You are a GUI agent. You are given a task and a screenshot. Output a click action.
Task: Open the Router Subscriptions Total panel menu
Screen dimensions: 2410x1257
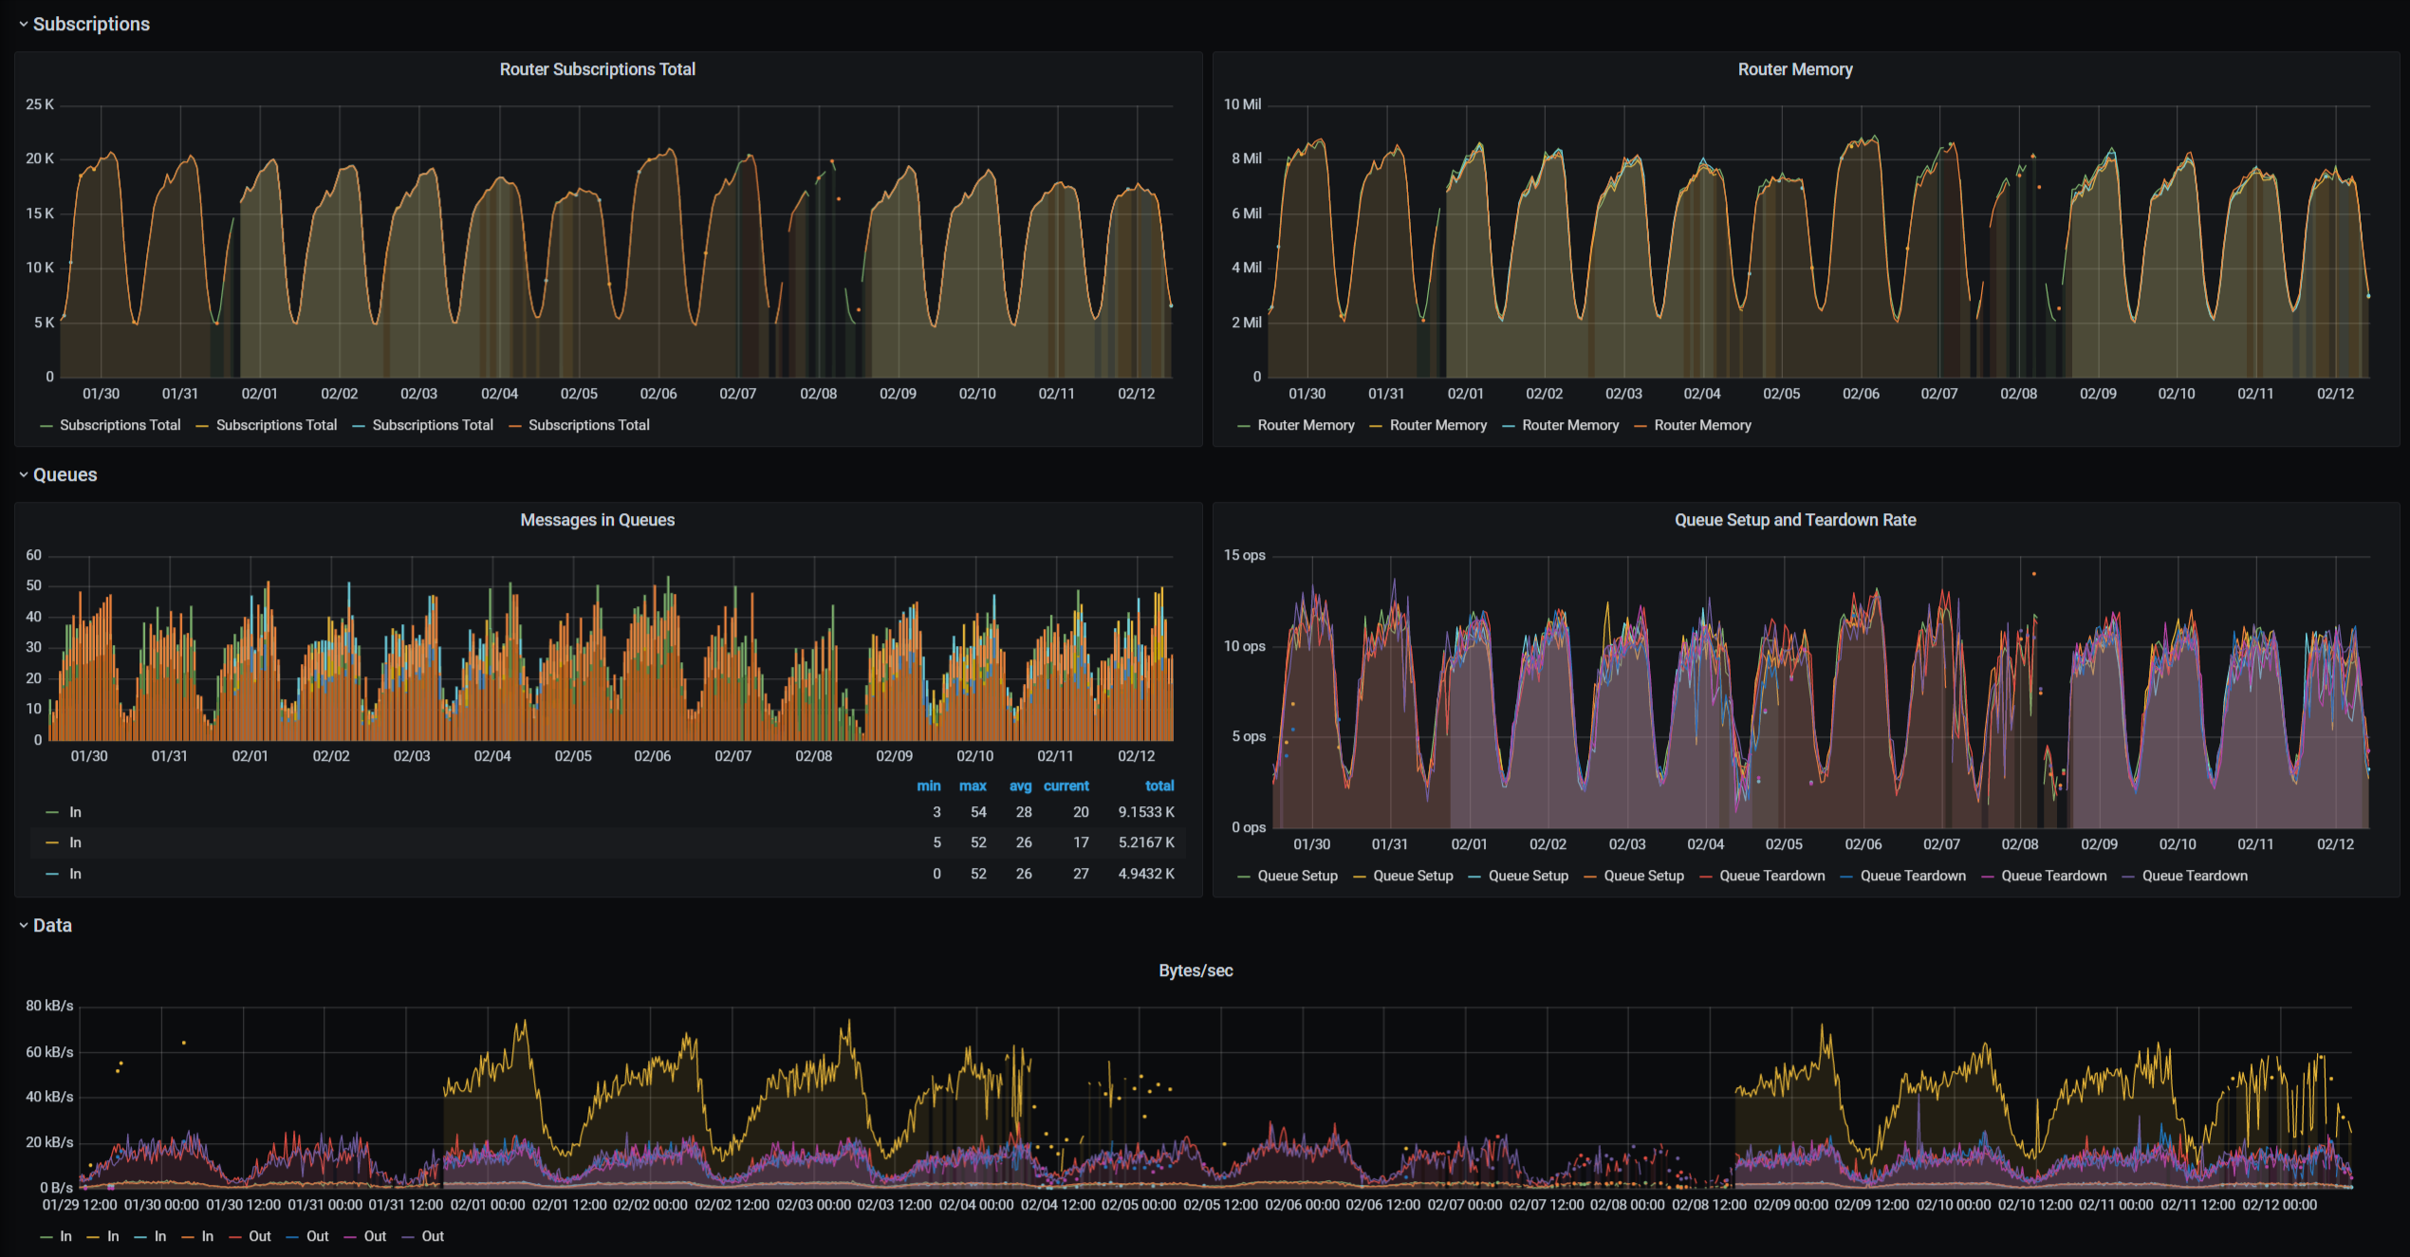597,68
